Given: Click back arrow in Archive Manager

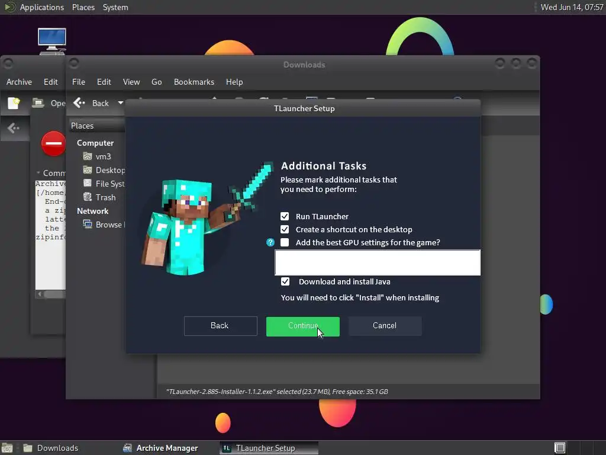Looking at the screenshot, I should pyautogui.click(x=14, y=128).
